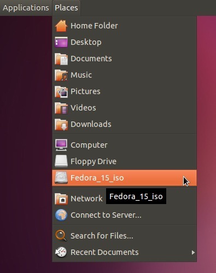Mount the highlighted Fedora_15_iso entry
The width and height of the screenshot is (216, 273).
tap(124, 178)
